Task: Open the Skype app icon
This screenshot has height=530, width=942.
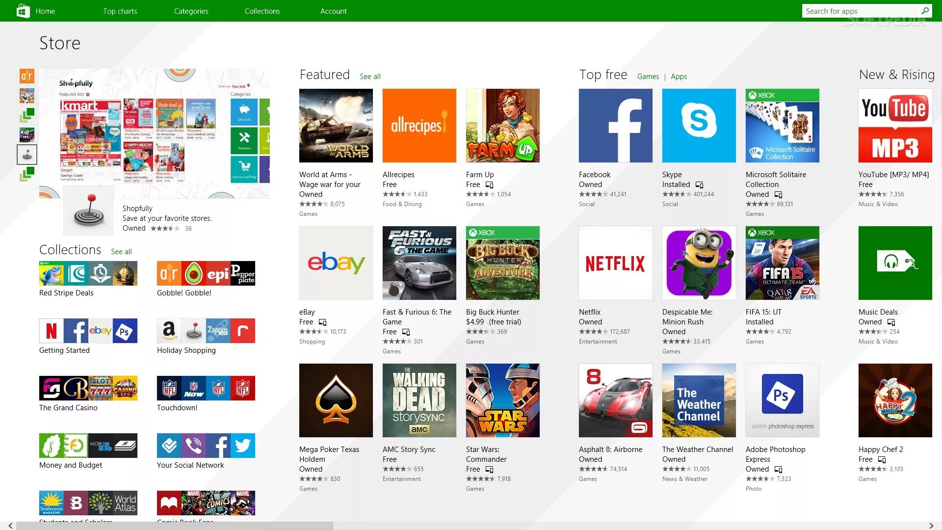Action: pyautogui.click(x=699, y=126)
